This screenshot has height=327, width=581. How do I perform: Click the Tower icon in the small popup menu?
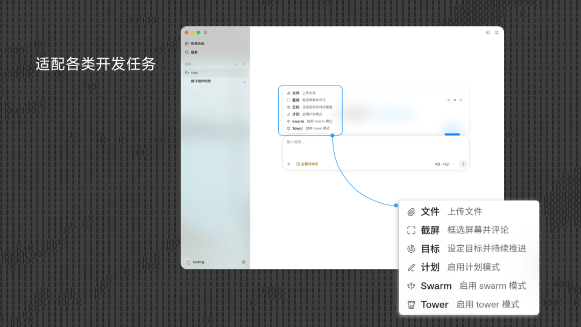pos(289,129)
